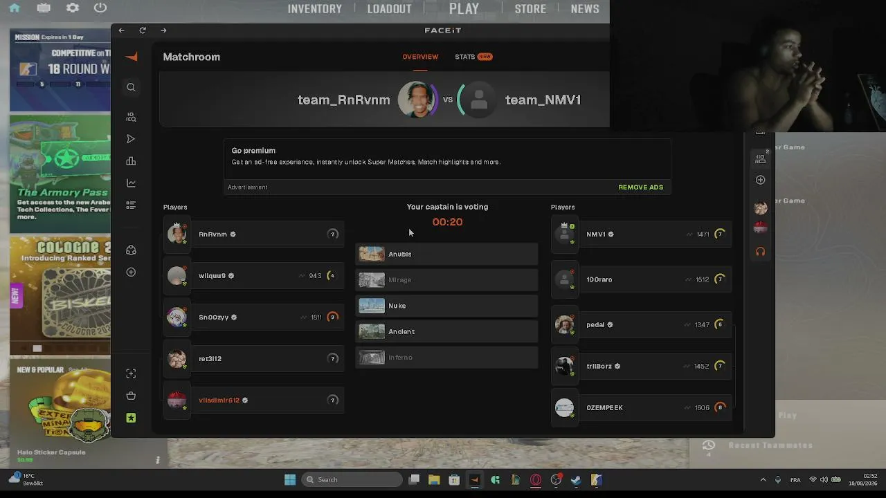Open player RnRvnm's row
This screenshot has width=886, height=498.
tap(254, 234)
